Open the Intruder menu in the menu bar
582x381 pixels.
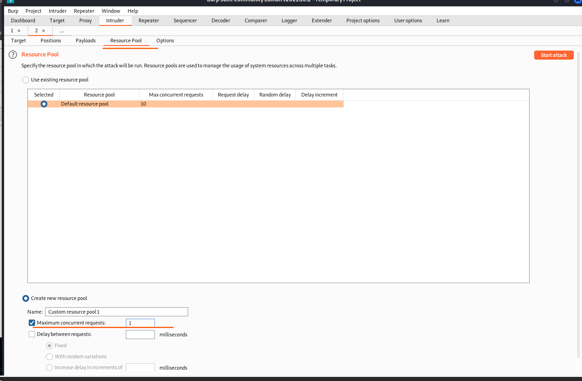[57, 11]
